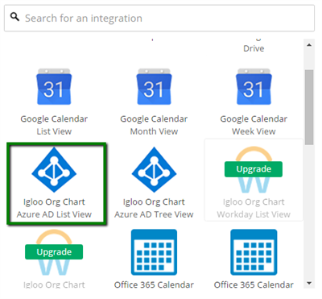Open the second Office 365 Calendar icon
Screen dimensions: 322x299
point(254,252)
